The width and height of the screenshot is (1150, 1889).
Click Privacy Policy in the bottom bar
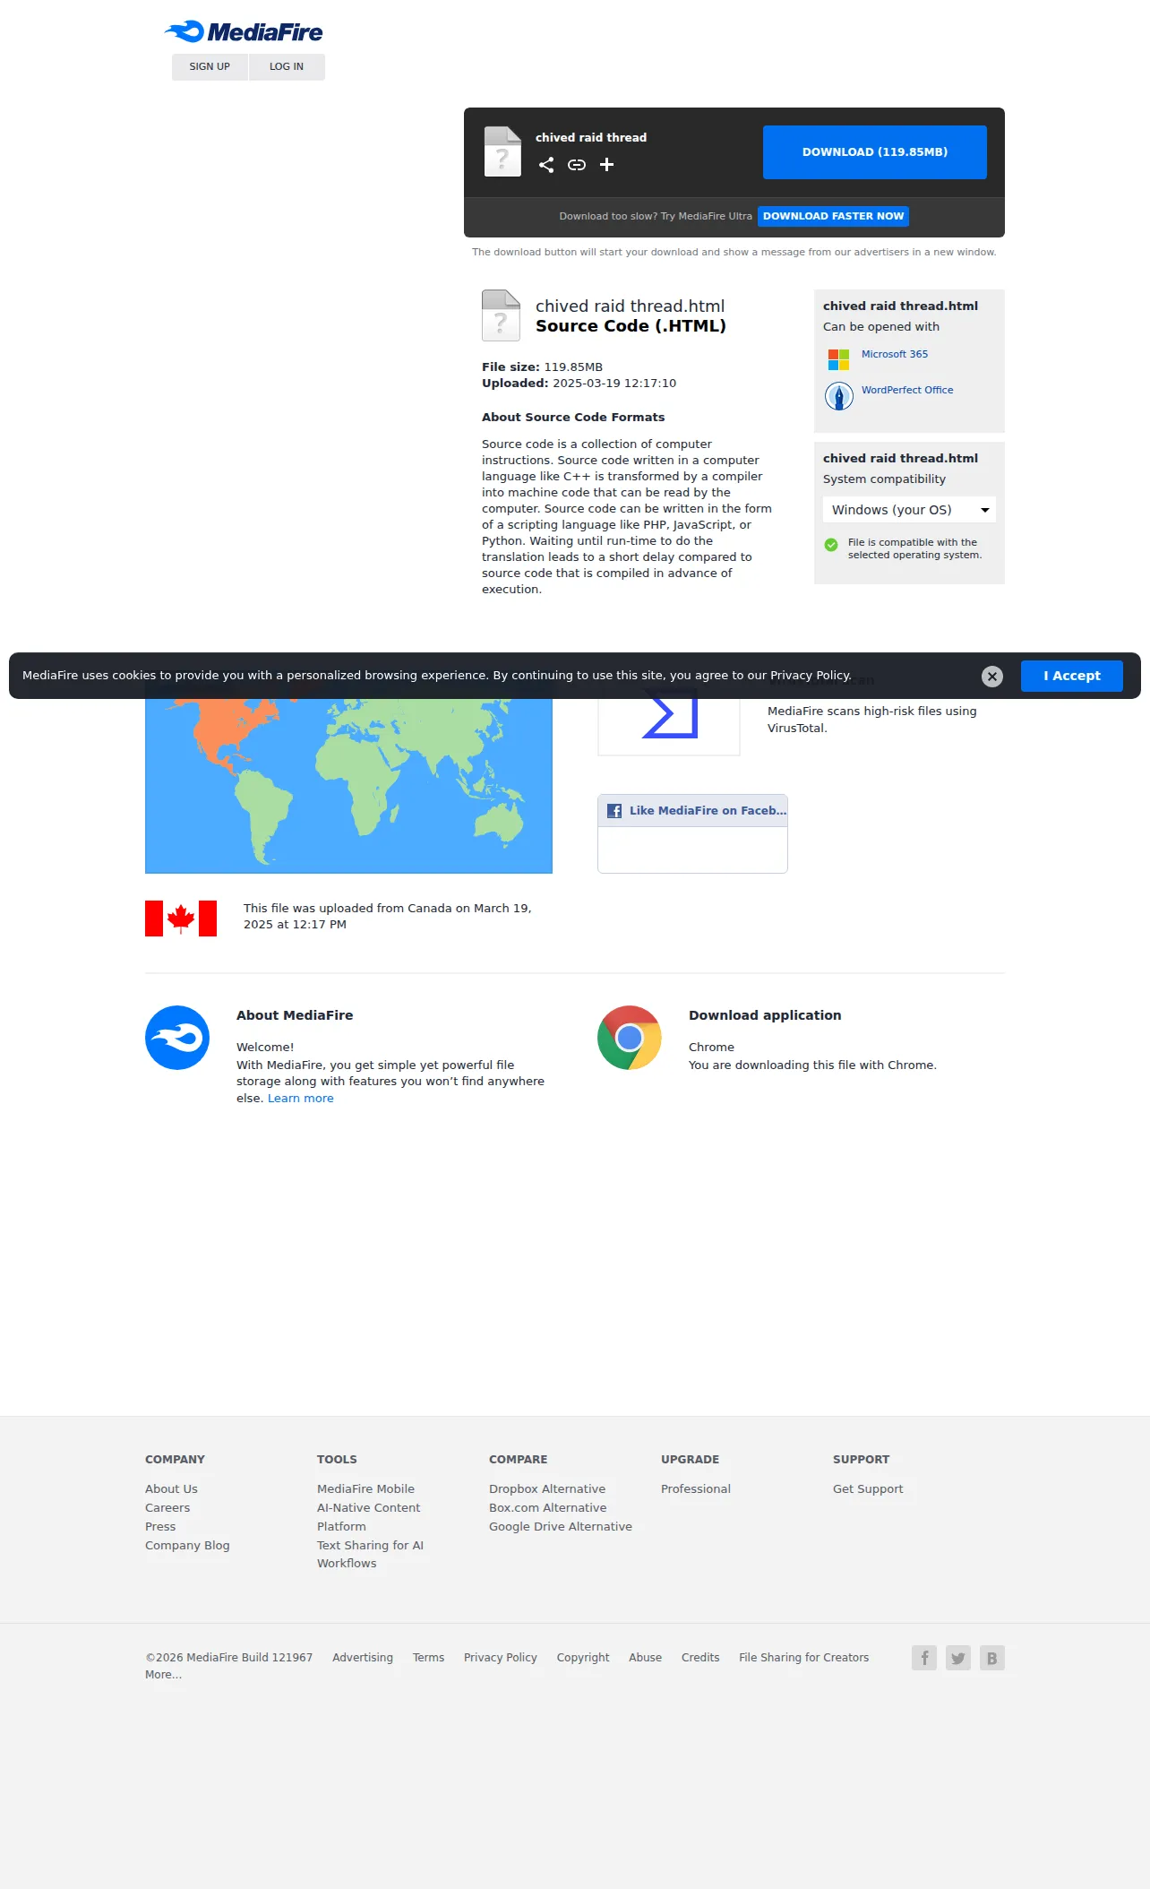(x=501, y=1658)
